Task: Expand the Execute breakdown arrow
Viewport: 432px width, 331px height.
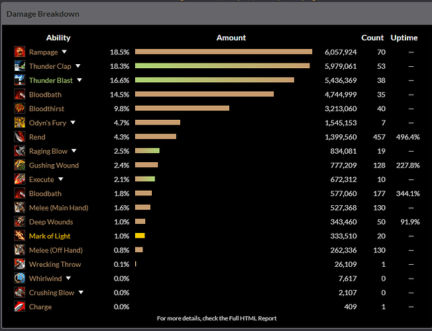Action: click(60, 179)
